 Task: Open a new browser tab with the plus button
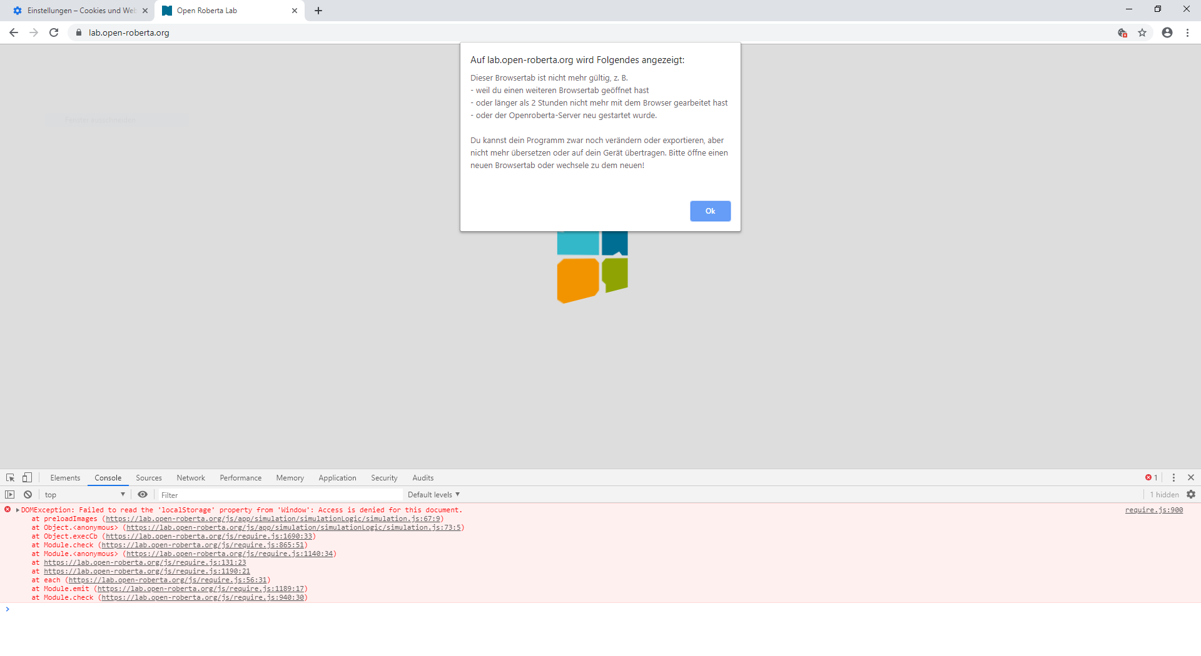pyautogui.click(x=318, y=11)
